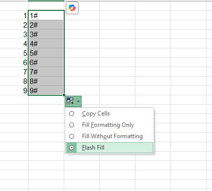This screenshot has height=191, width=212.
Task: Open the Auto Fill Options button
Action: (73, 101)
